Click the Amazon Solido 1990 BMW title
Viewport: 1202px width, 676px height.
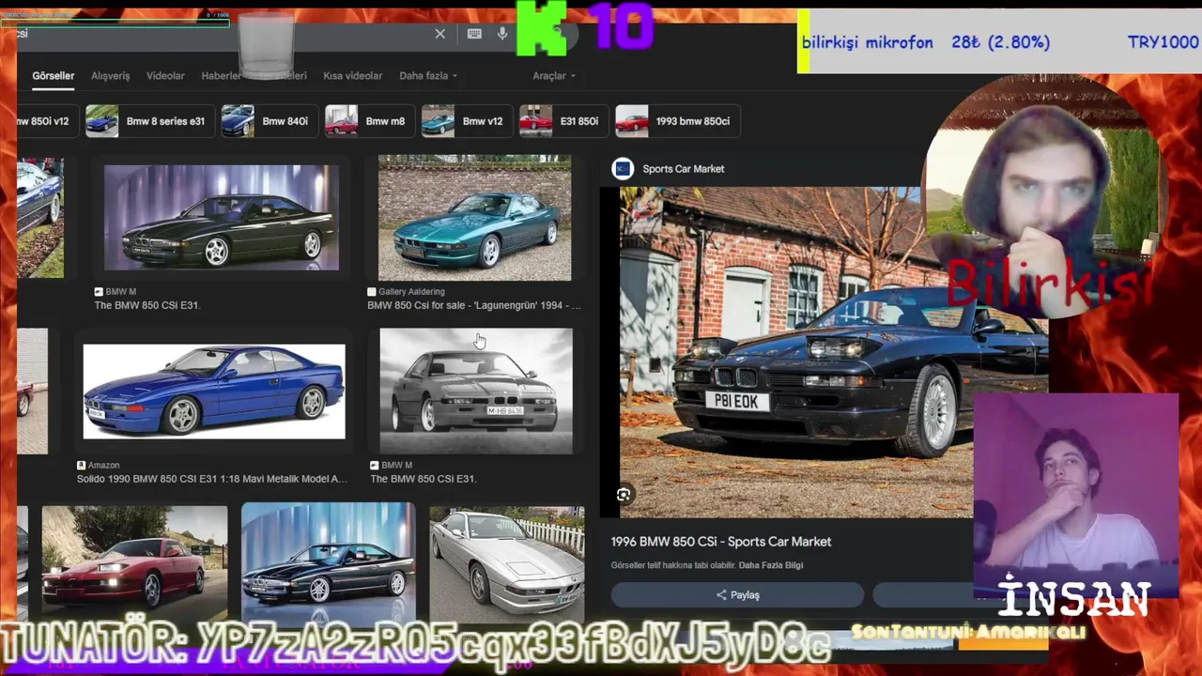click(x=212, y=479)
